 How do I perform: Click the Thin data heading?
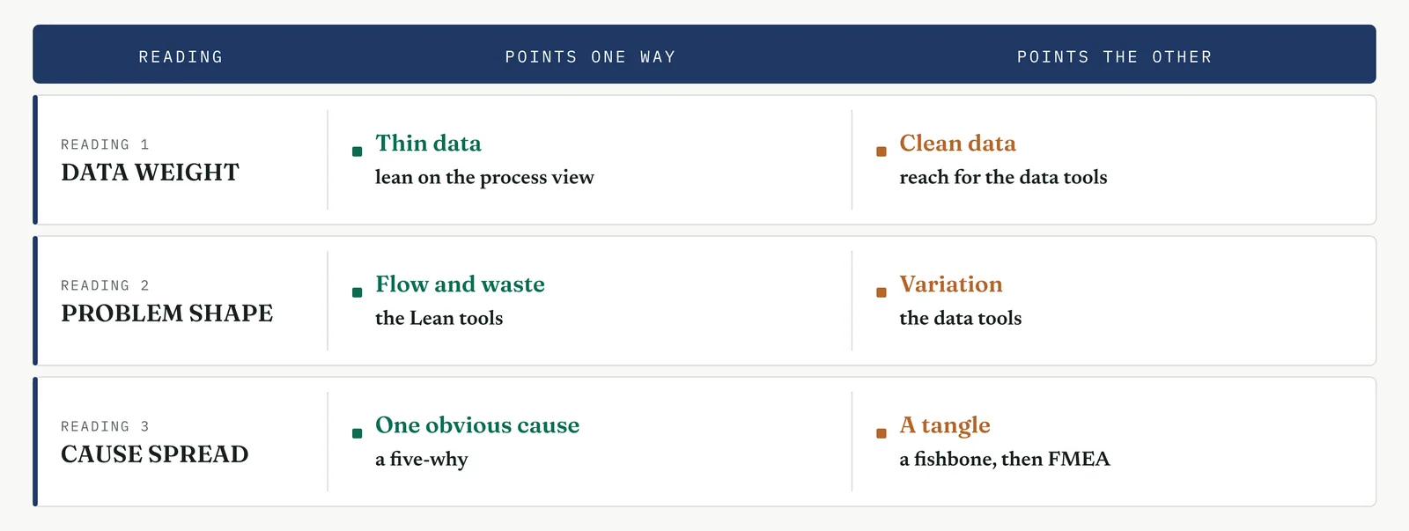428,143
